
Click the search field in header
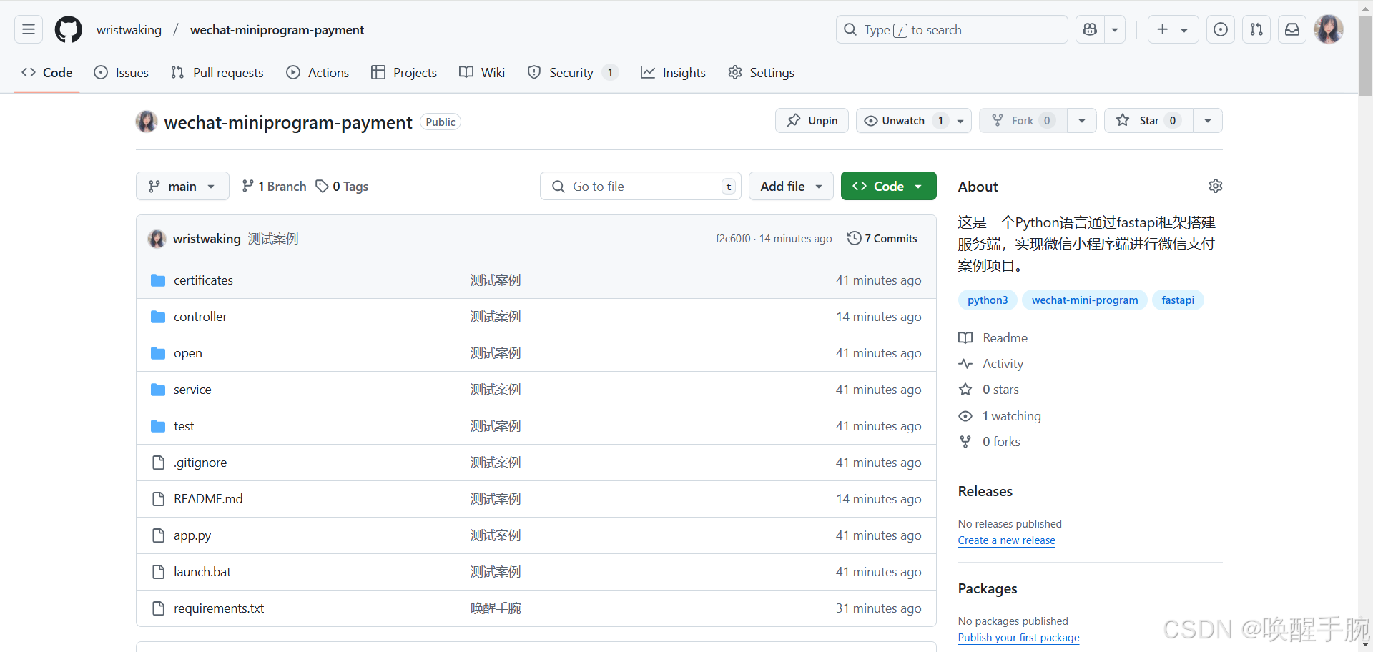click(952, 29)
